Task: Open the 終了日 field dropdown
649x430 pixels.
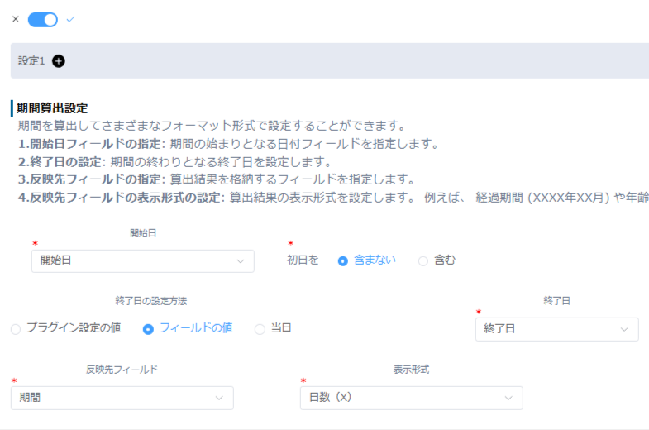Action: click(556, 329)
